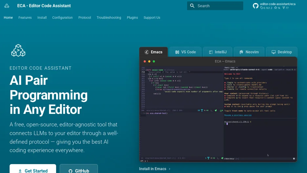Click the Neovim icon in its tab

coord(241,52)
